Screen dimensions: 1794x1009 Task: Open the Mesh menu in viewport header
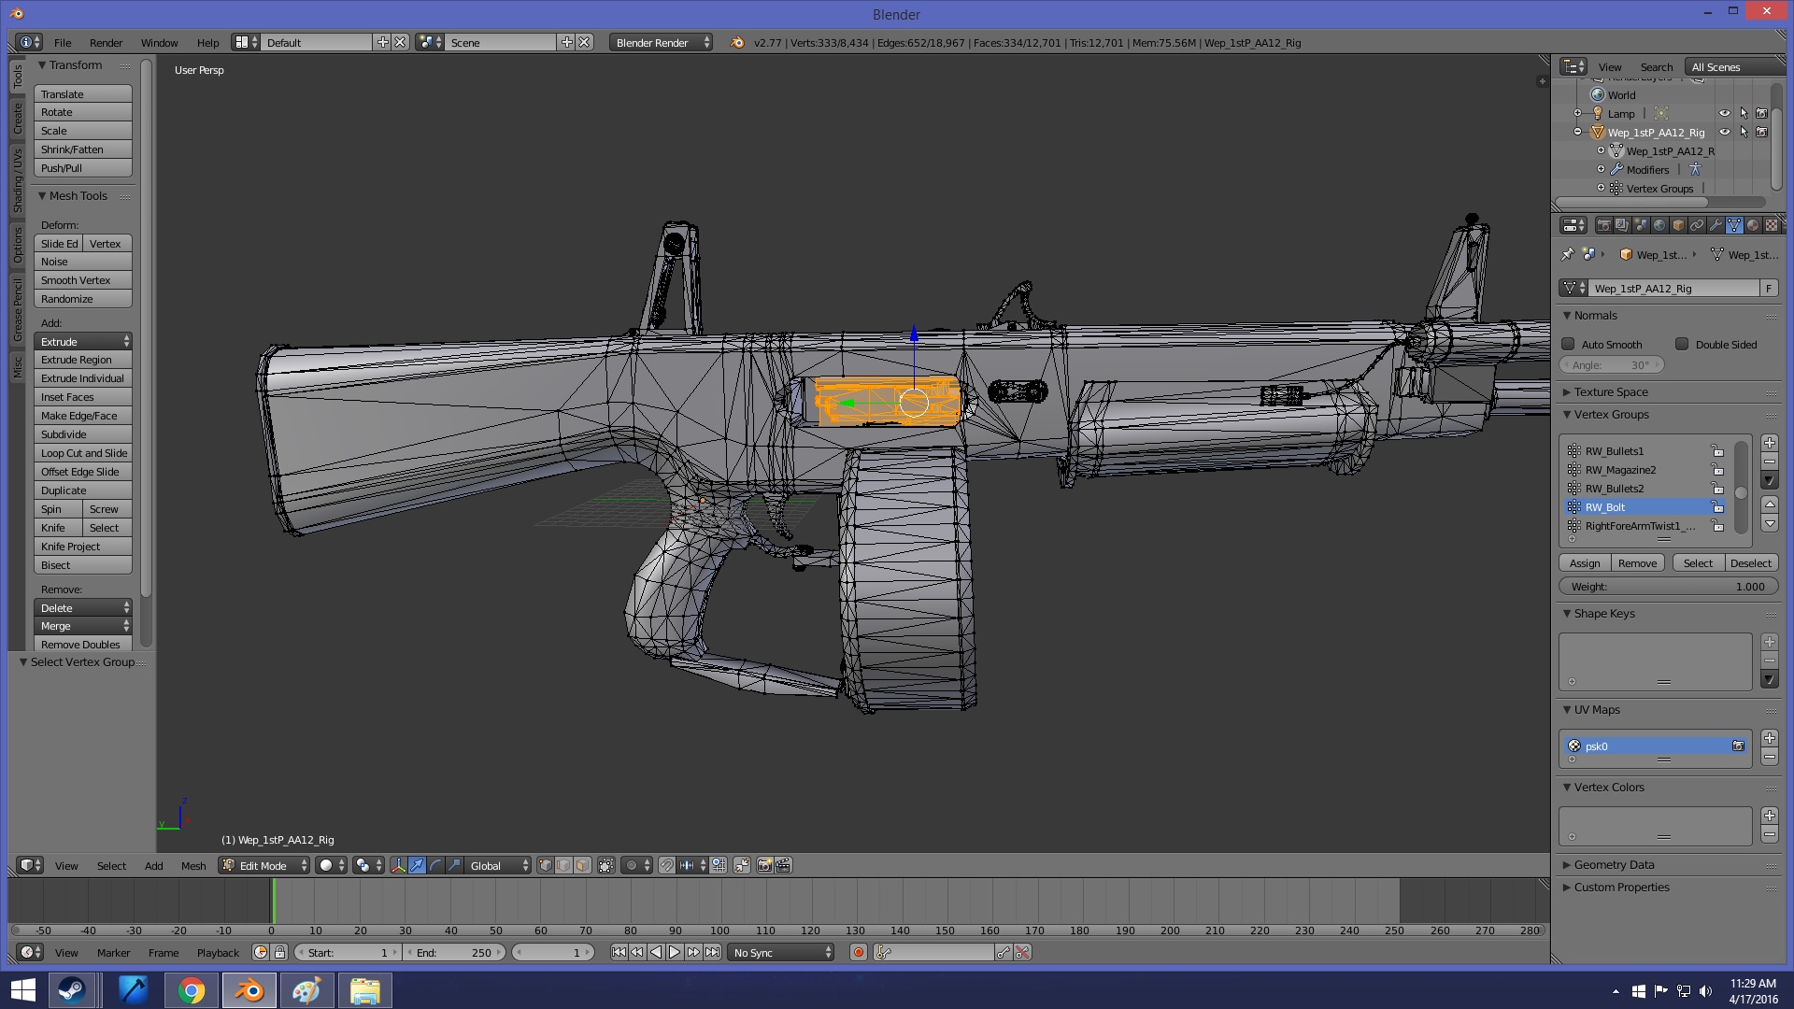tap(193, 866)
